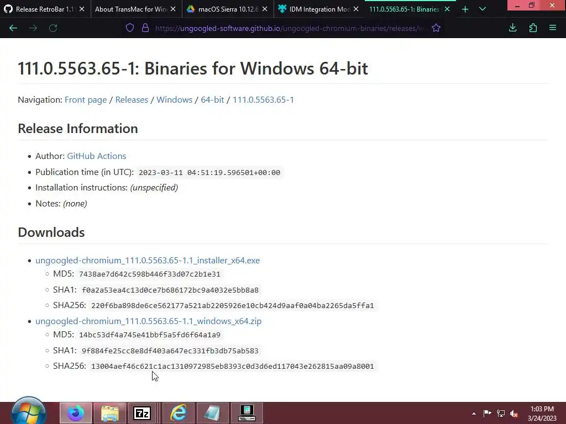Open the Releases navigation link
The image size is (566, 424).
(x=132, y=100)
